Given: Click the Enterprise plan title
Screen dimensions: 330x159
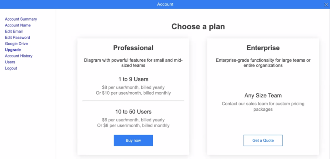Looking at the screenshot, I should pos(263,48).
